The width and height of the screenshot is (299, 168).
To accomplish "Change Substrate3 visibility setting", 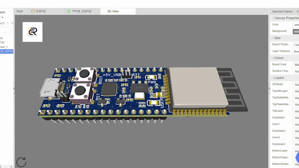I will click(x=296, y=145).
